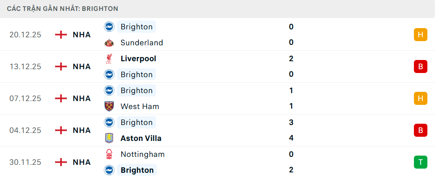The height and width of the screenshot is (177, 440).
Task: Open the Aston Villa team link
Action: (x=140, y=138)
